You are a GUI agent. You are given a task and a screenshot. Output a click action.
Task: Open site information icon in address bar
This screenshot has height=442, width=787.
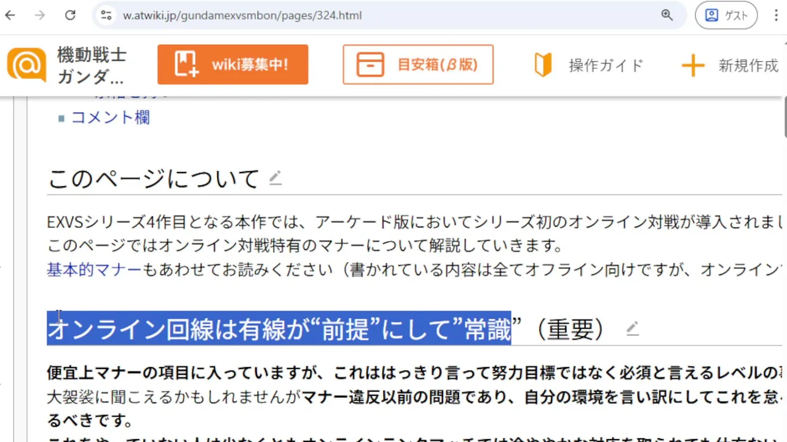(x=106, y=15)
